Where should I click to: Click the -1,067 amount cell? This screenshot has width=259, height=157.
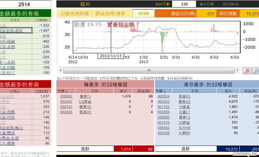(41, 31)
